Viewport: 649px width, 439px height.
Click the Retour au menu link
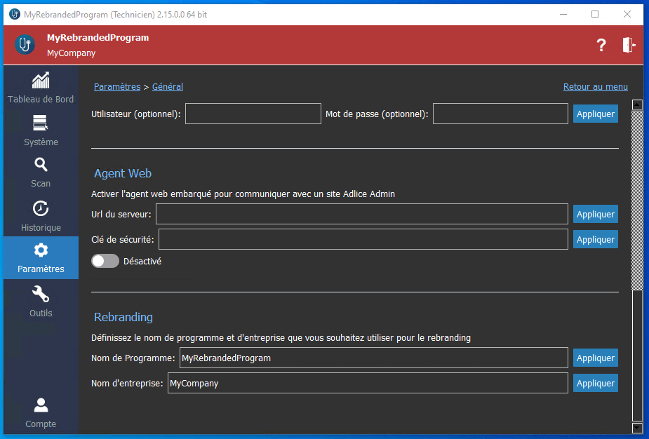point(595,87)
